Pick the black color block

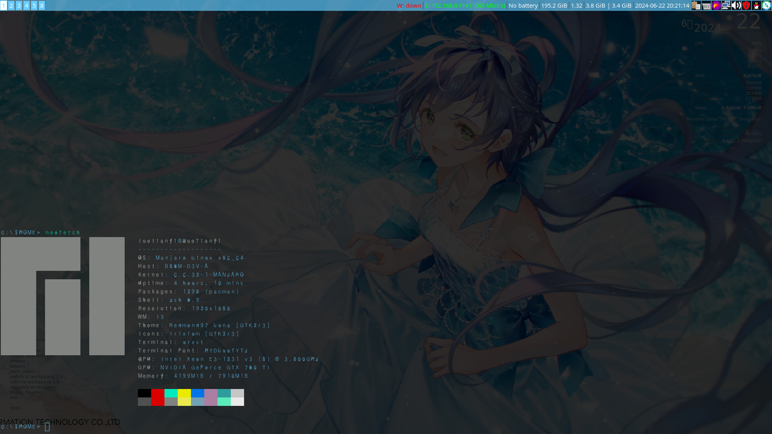pyautogui.click(x=144, y=393)
